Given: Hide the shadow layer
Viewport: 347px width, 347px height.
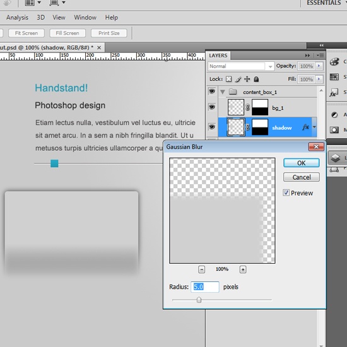Looking at the screenshot, I should (x=212, y=127).
